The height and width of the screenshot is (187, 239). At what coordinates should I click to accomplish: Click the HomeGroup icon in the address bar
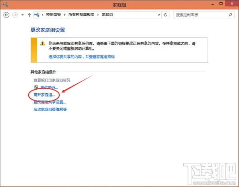(x=37, y=15)
